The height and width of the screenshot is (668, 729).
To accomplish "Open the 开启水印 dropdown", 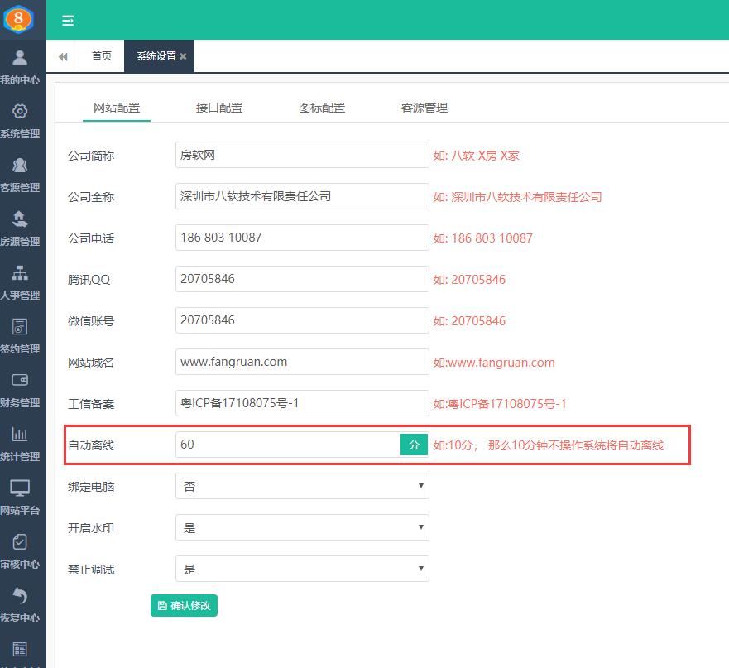I will point(302,527).
